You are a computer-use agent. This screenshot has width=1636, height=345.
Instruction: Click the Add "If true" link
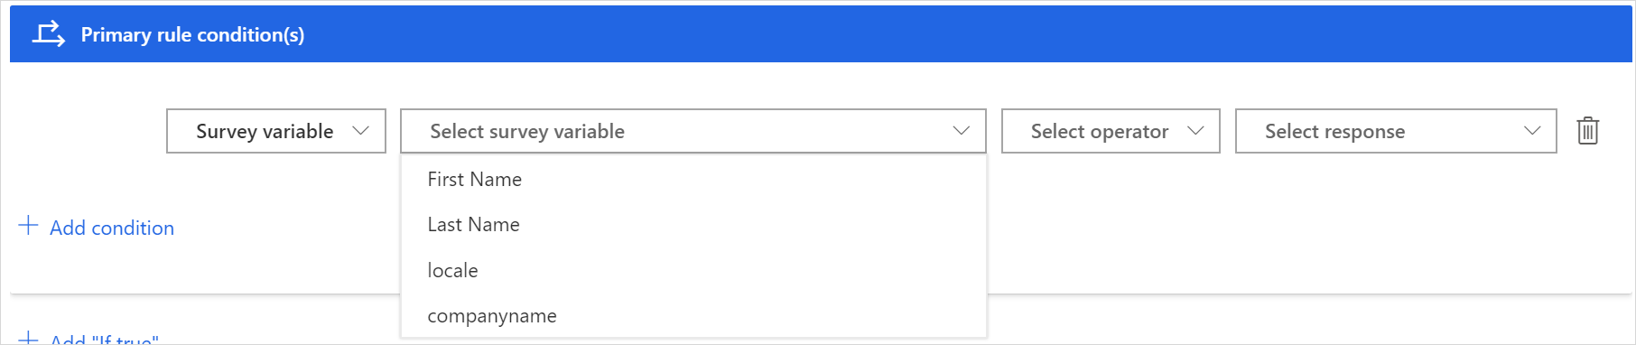(105, 340)
